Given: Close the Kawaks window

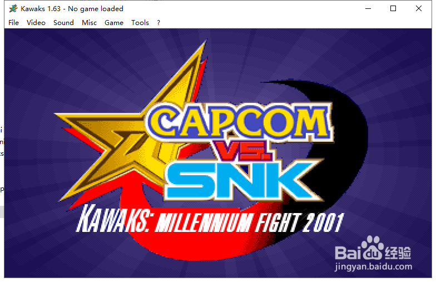Looking at the screenshot, I should click(x=419, y=9).
